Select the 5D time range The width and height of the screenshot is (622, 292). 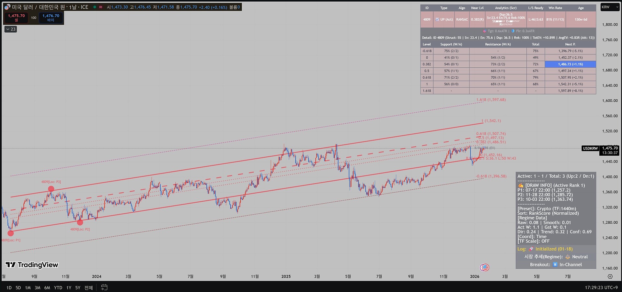(18, 287)
